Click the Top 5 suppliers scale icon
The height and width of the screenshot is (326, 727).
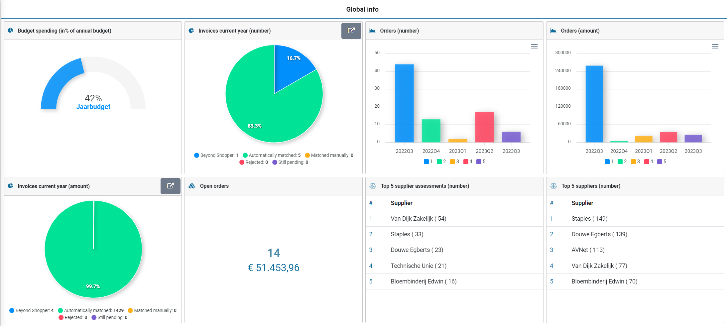click(553, 186)
